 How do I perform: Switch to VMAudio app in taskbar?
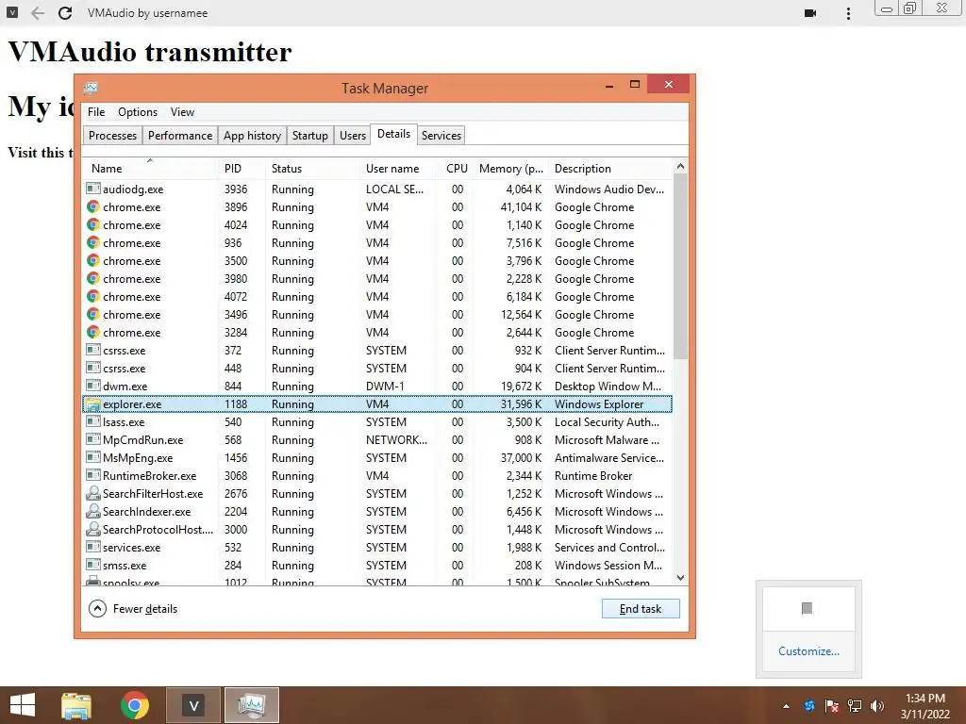(x=193, y=705)
